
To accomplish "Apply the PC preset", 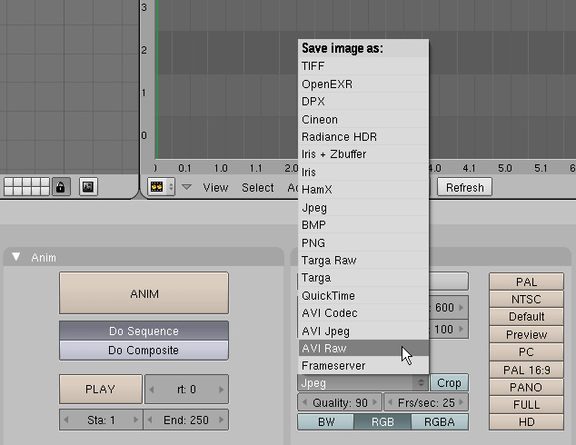I will [526, 351].
